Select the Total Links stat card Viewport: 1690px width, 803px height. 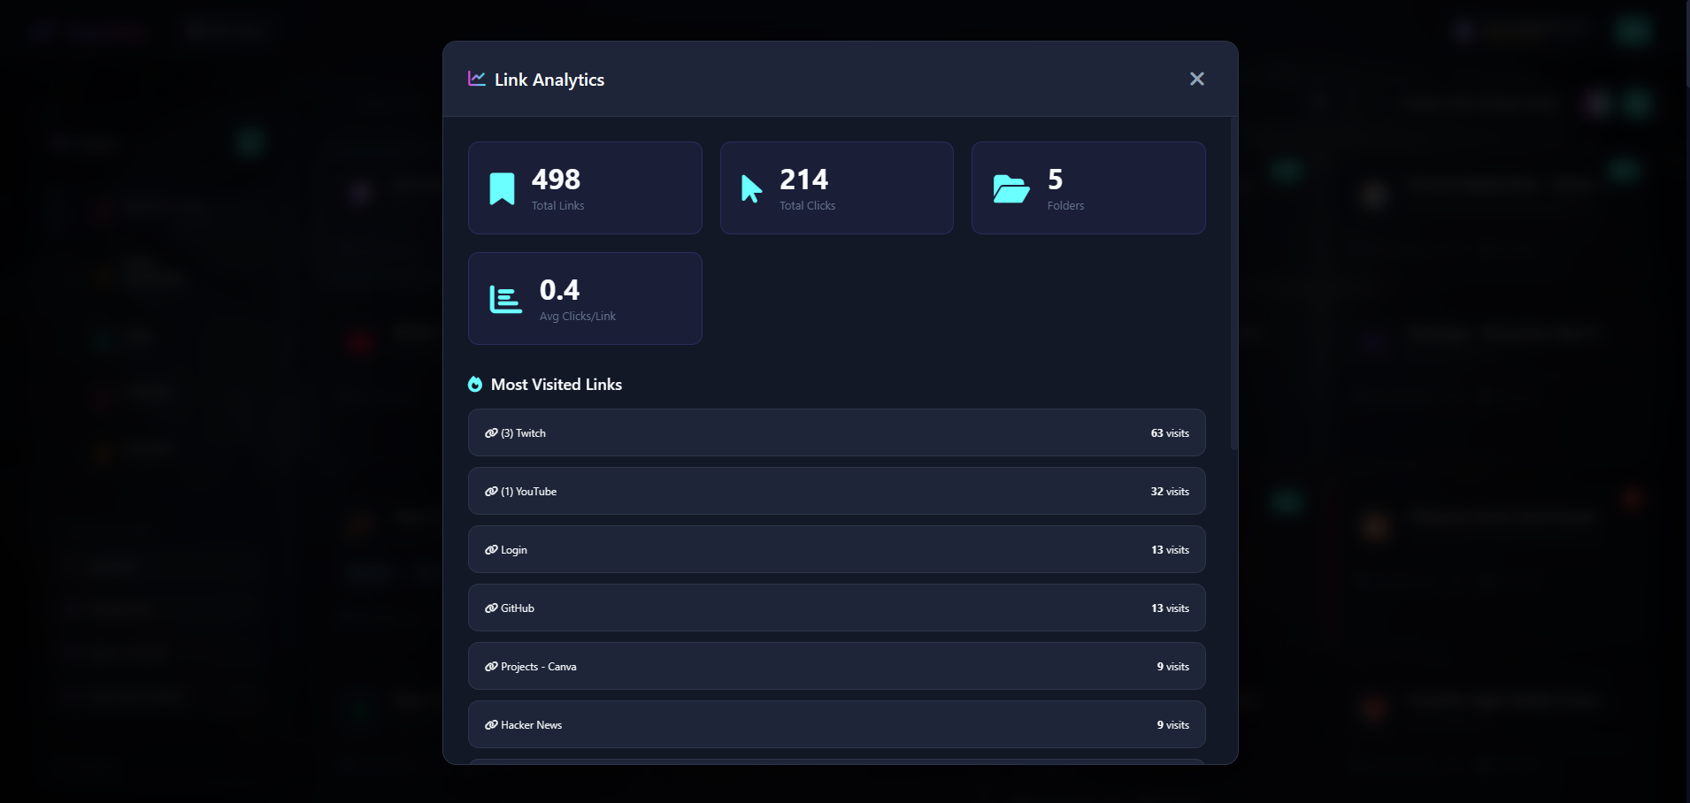(585, 187)
